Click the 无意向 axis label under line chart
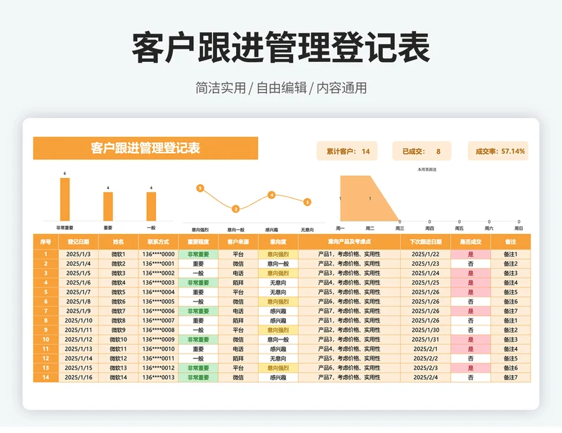This screenshot has height=433, width=562. tap(307, 230)
